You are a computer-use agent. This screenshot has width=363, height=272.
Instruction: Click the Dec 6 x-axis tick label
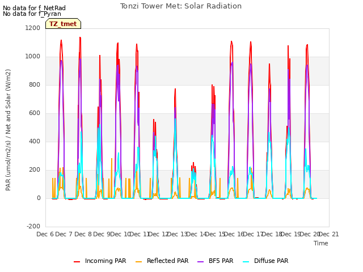[45, 234]
